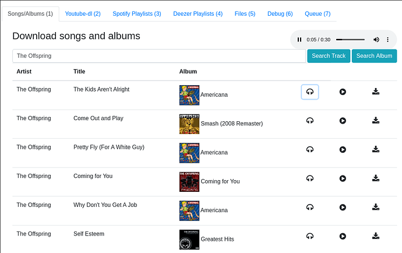Open the Spotify Playlists (3) tab
Image resolution: width=402 pixels, height=253 pixels.
[x=137, y=13]
